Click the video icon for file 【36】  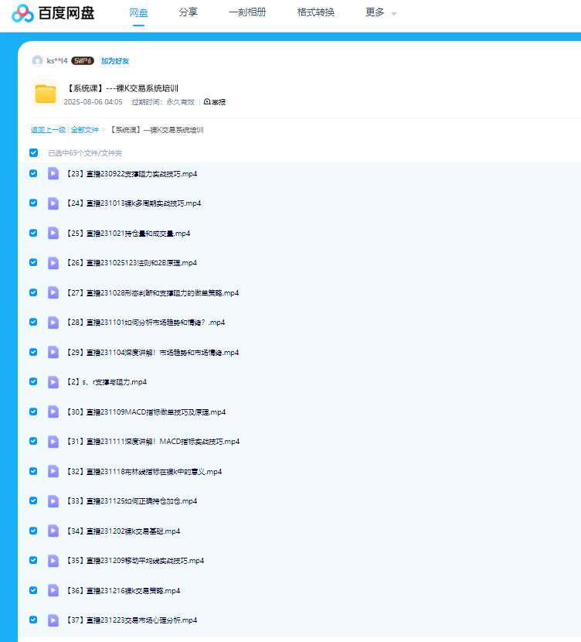[53, 590]
